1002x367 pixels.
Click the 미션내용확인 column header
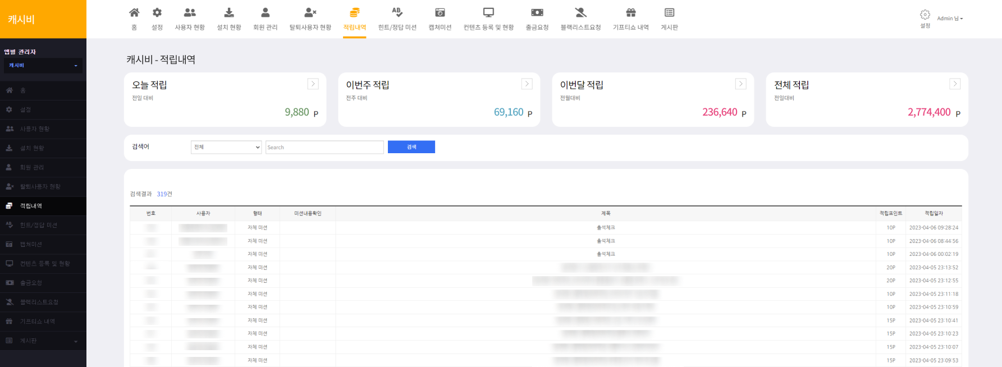click(x=308, y=213)
